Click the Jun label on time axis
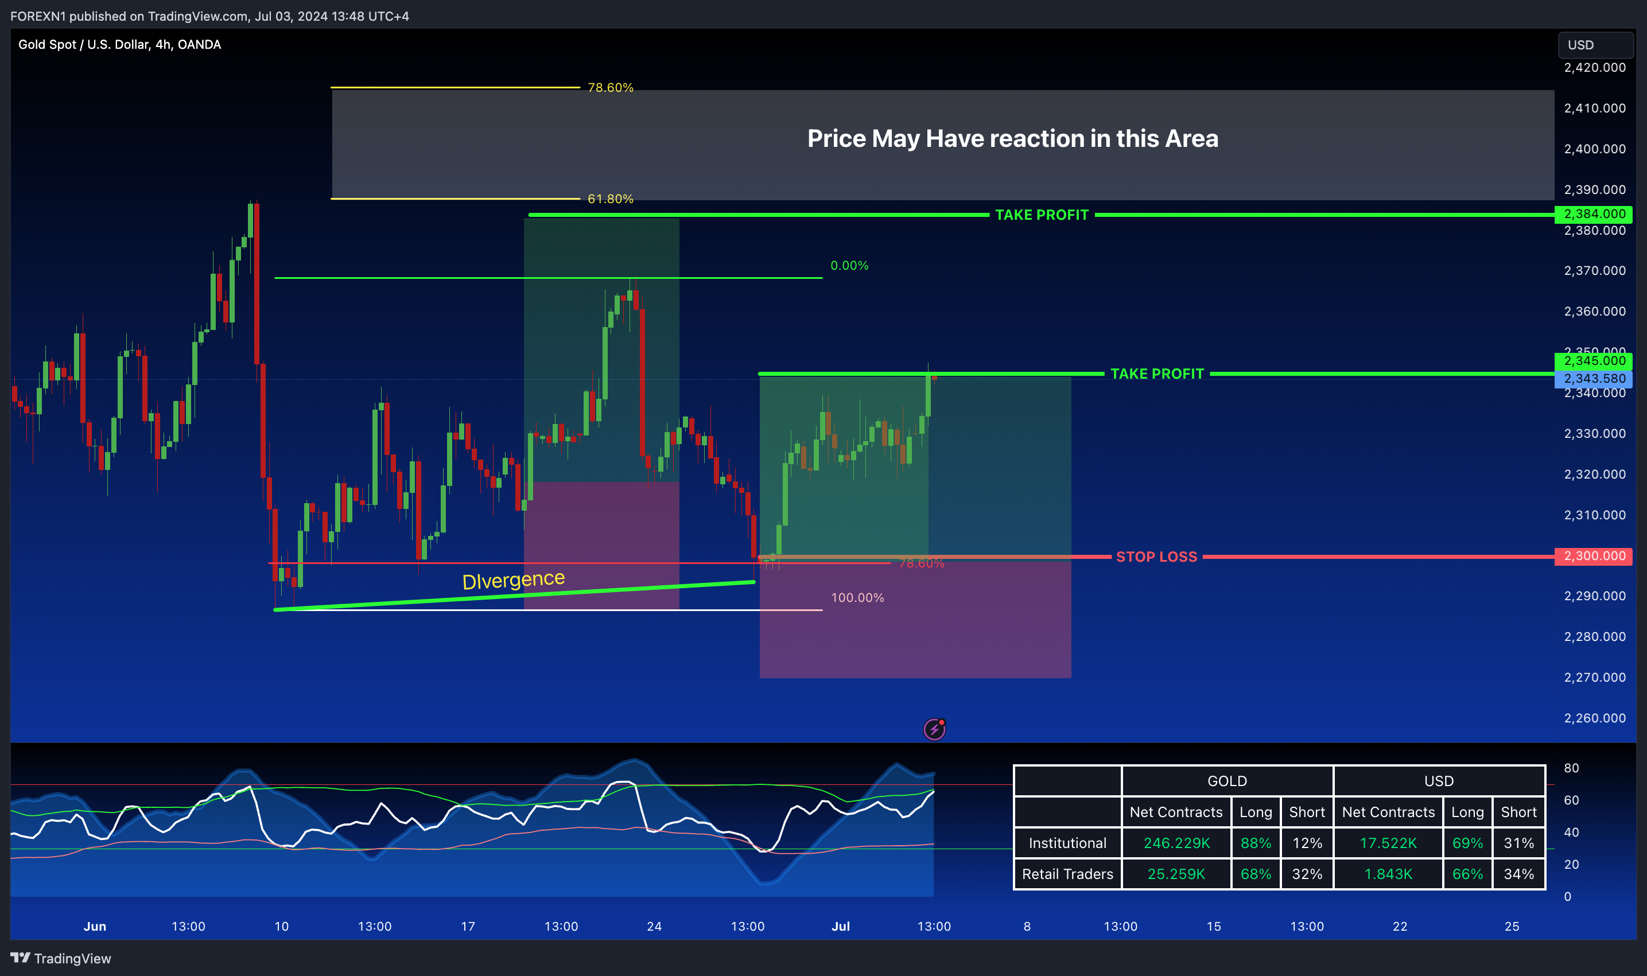 (x=95, y=926)
